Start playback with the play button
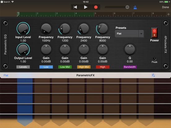The height and width of the screenshot is (128, 171). pyautogui.click(x=85, y=7)
